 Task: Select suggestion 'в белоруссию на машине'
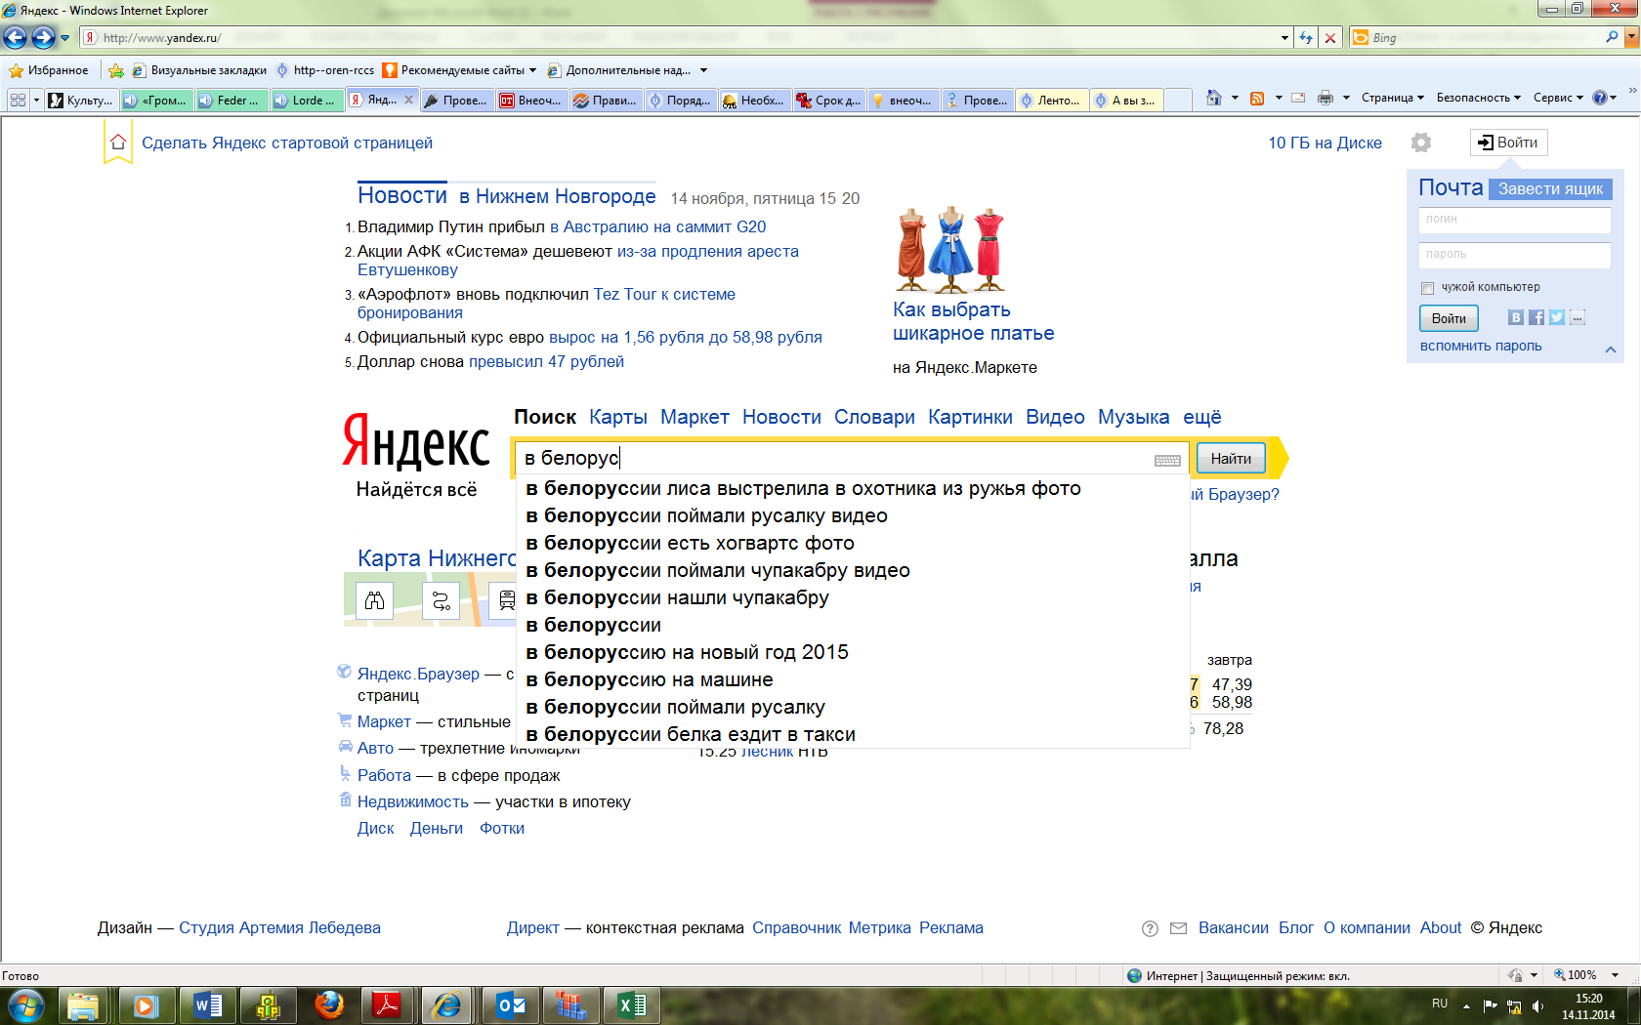click(x=852, y=679)
